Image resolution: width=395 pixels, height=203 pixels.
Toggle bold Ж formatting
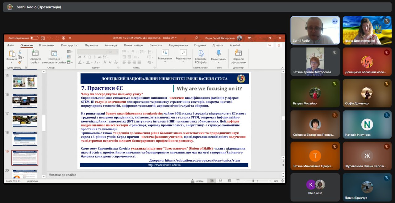80,57
